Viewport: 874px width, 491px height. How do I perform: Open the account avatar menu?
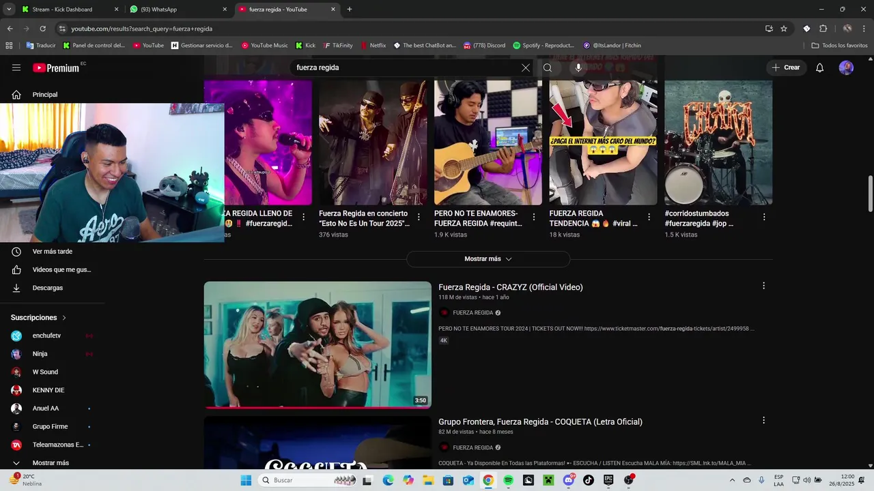point(846,68)
